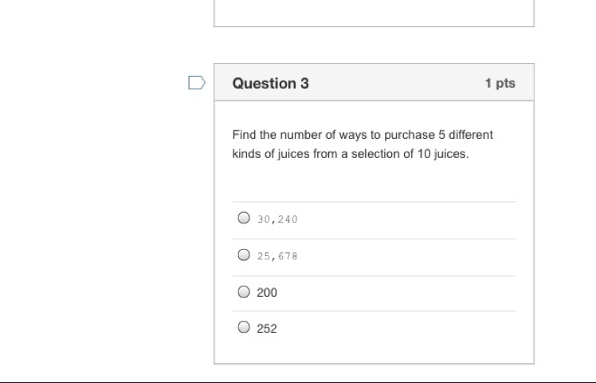Click the prompt line starting "kinds of juices"

[351, 154]
